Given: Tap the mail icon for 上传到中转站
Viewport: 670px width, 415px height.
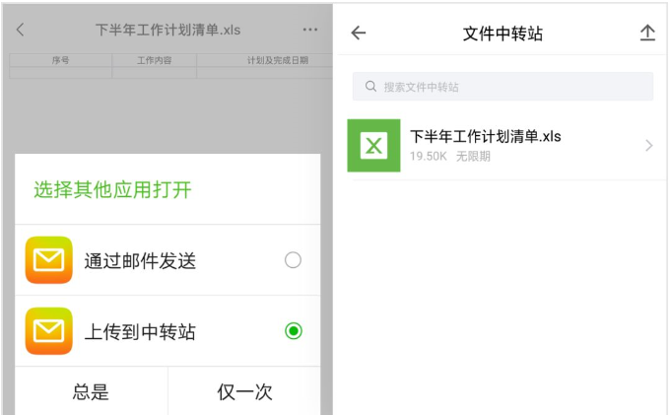Looking at the screenshot, I should point(48,331).
